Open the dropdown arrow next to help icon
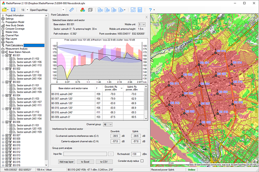Image resolution: width=259 pixels, height=172 pixels. click(x=154, y=10)
